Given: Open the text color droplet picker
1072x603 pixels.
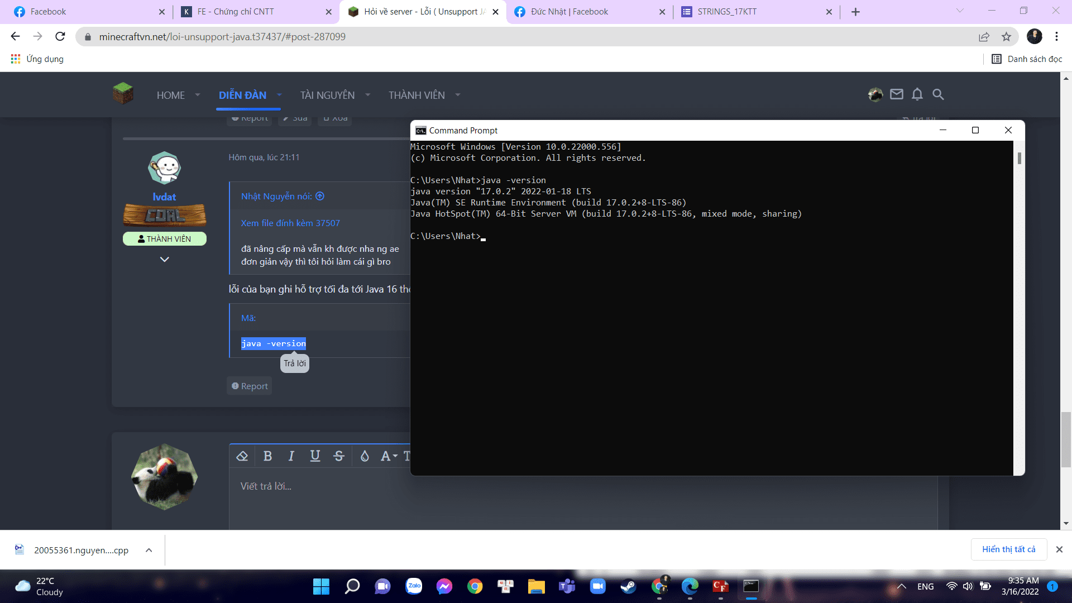Looking at the screenshot, I should click(365, 456).
